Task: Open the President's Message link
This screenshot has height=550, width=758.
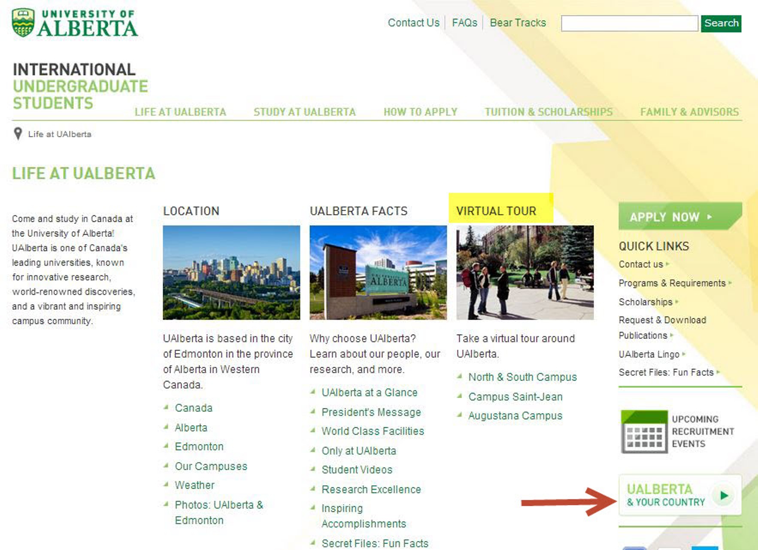Action: coord(371,412)
